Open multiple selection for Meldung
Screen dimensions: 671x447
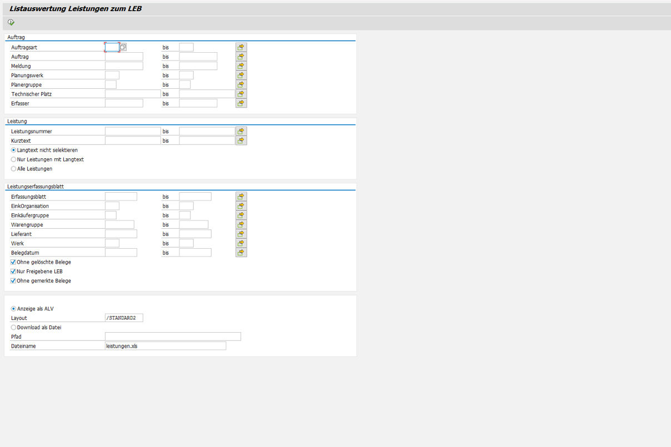[241, 66]
